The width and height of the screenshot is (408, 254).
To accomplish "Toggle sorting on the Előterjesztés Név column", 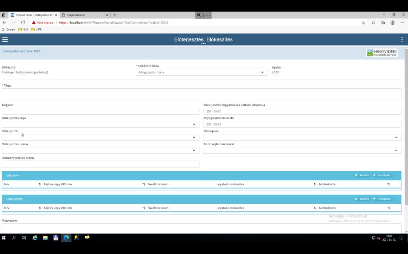I will click(39, 208).
